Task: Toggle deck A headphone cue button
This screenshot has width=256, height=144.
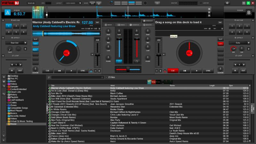Action: (119, 61)
